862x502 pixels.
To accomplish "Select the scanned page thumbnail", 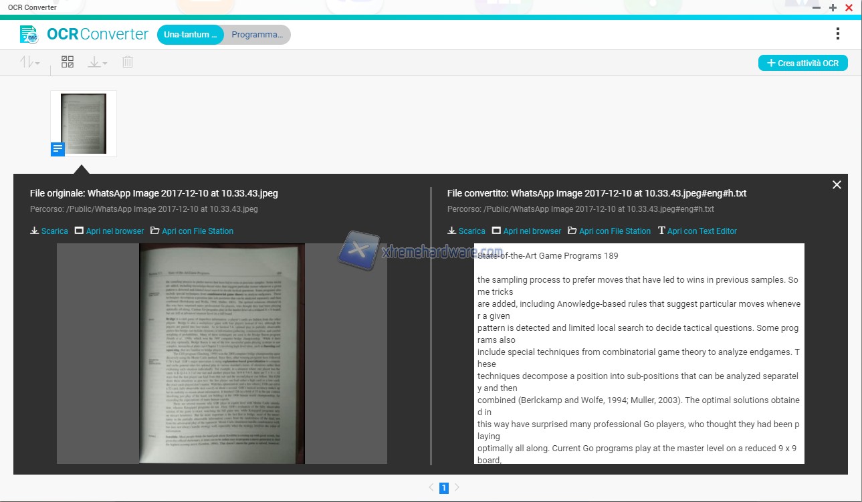I will [x=84, y=124].
